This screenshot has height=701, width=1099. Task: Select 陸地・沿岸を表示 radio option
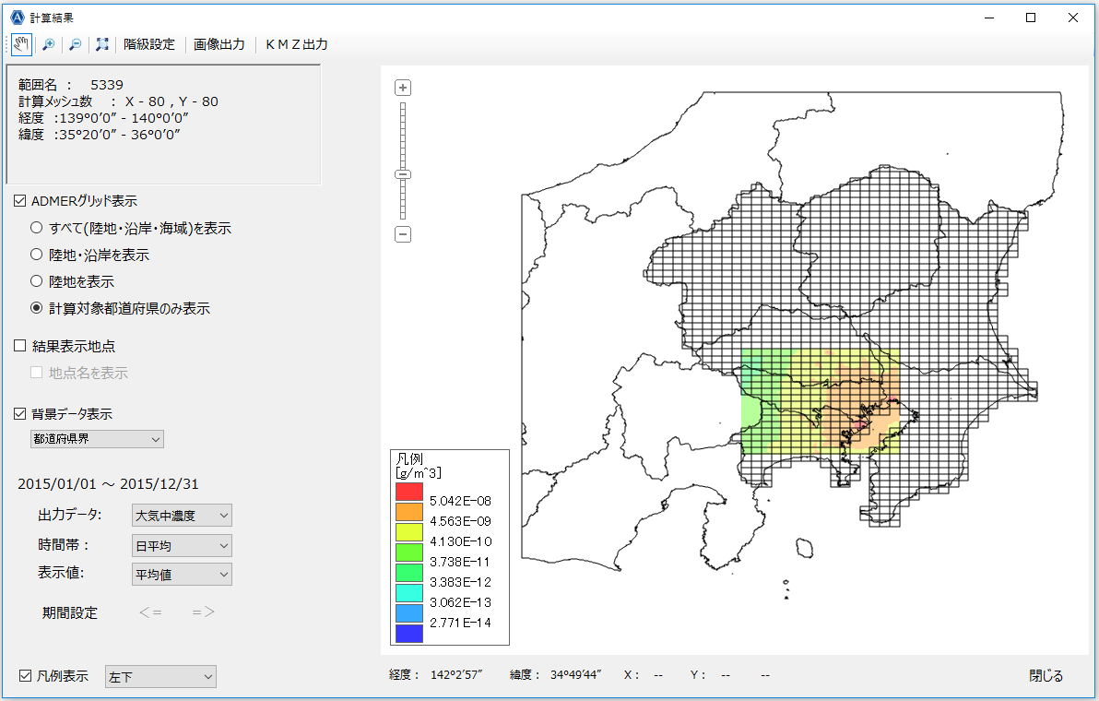coord(37,255)
